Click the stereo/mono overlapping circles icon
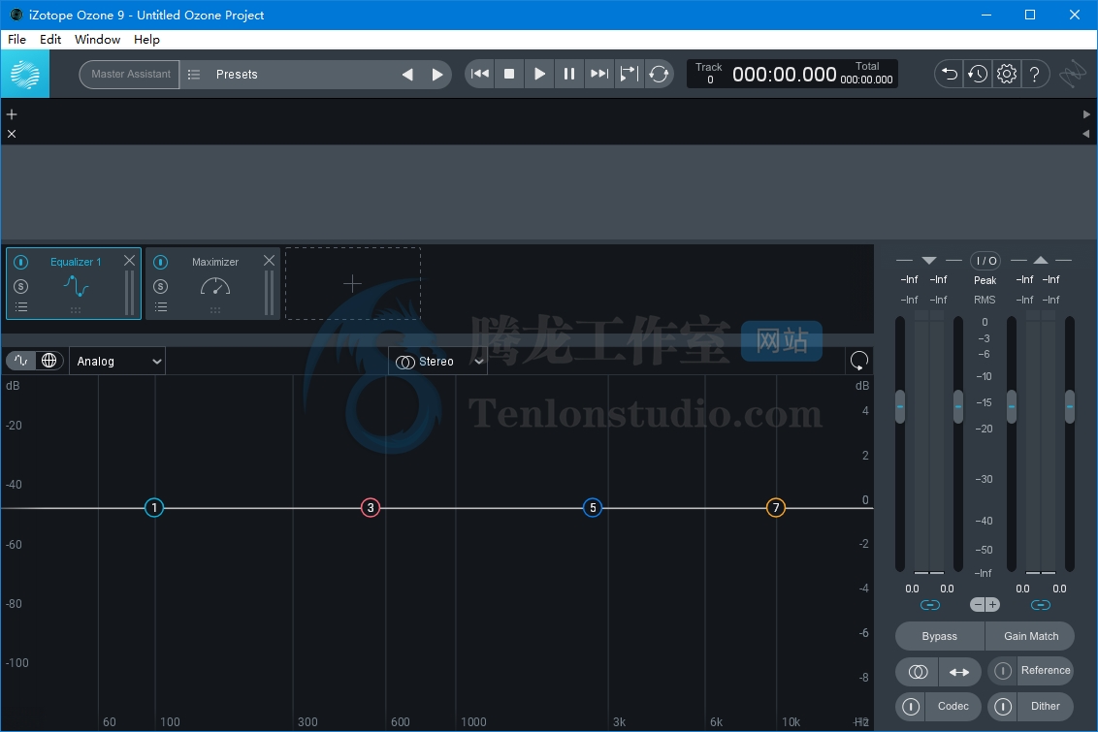Image resolution: width=1098 pixels, height=732 pixels. coord(918,672)
